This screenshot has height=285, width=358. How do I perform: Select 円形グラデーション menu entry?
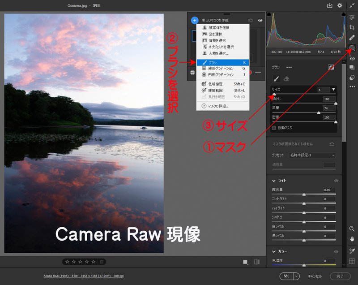coord(223,75)
